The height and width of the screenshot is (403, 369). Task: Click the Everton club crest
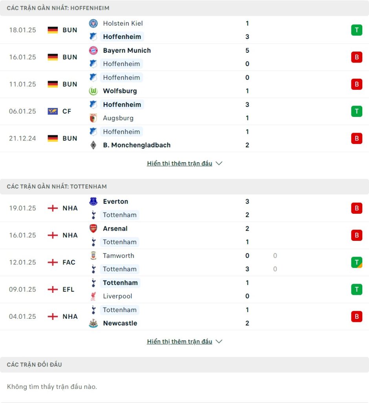click(93, 201)
